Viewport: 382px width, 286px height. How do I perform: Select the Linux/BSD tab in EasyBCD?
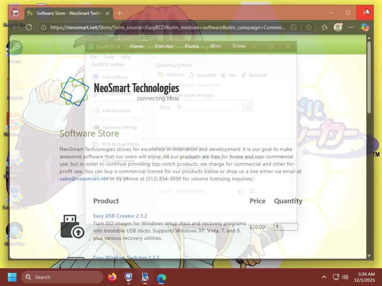coord(203,75)
